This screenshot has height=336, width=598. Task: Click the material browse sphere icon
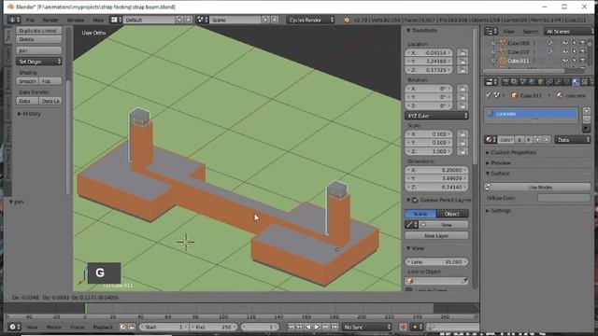[490, 140]
